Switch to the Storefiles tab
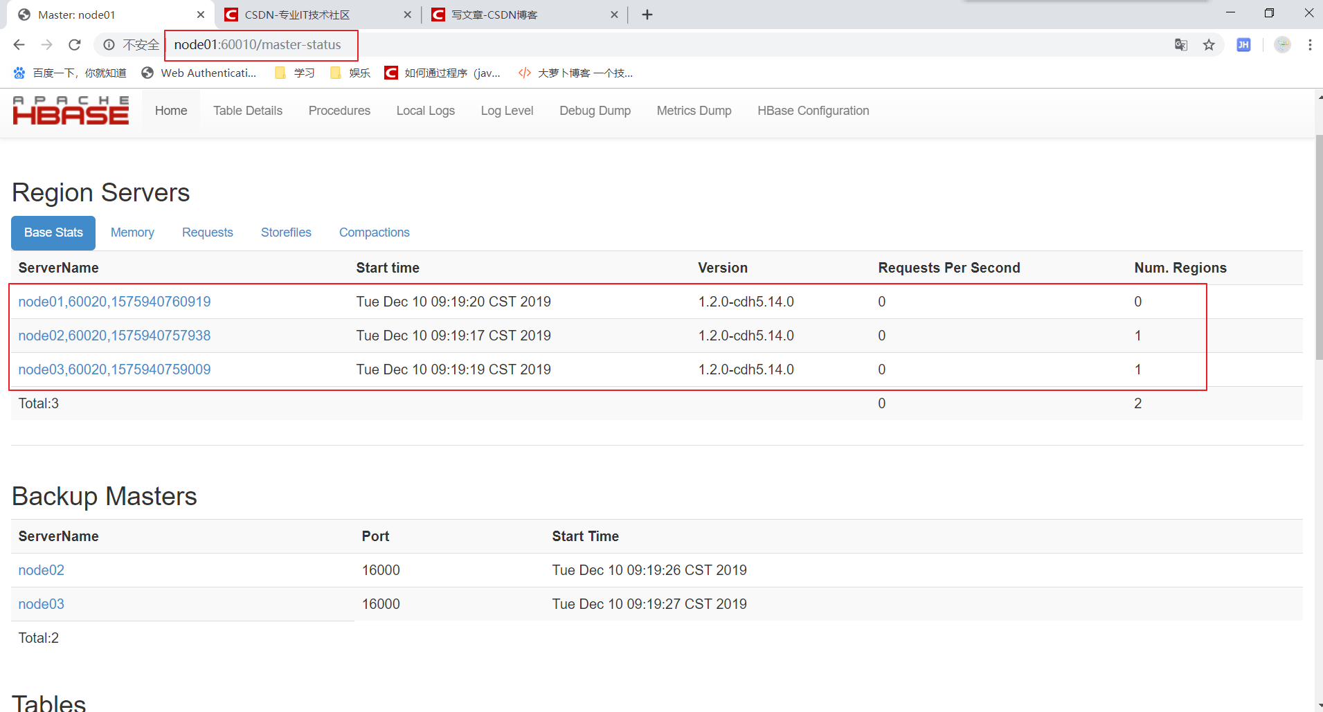Image resolution: width=1323 pixels, height=712 pixels. coord(286,232)
